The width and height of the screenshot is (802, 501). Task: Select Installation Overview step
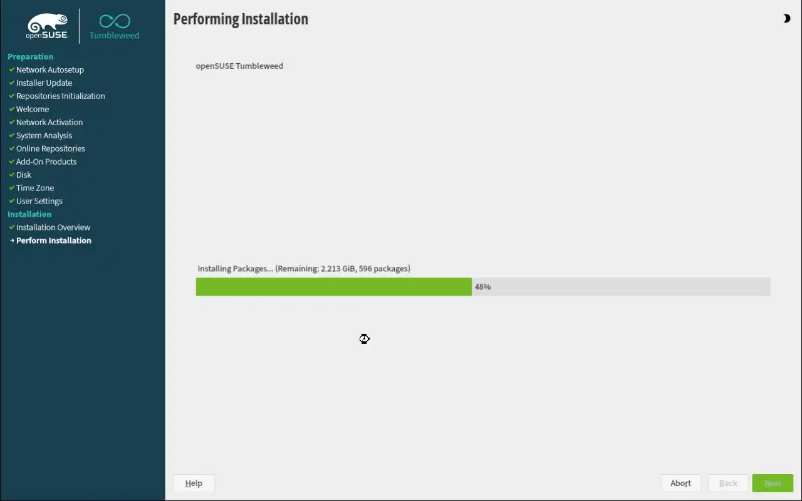53,227
